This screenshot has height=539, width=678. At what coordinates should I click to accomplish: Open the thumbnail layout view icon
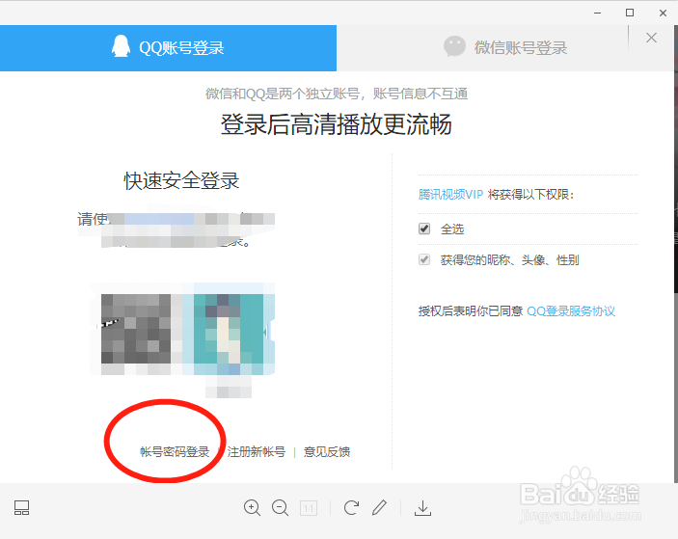(x=21, y=507)
